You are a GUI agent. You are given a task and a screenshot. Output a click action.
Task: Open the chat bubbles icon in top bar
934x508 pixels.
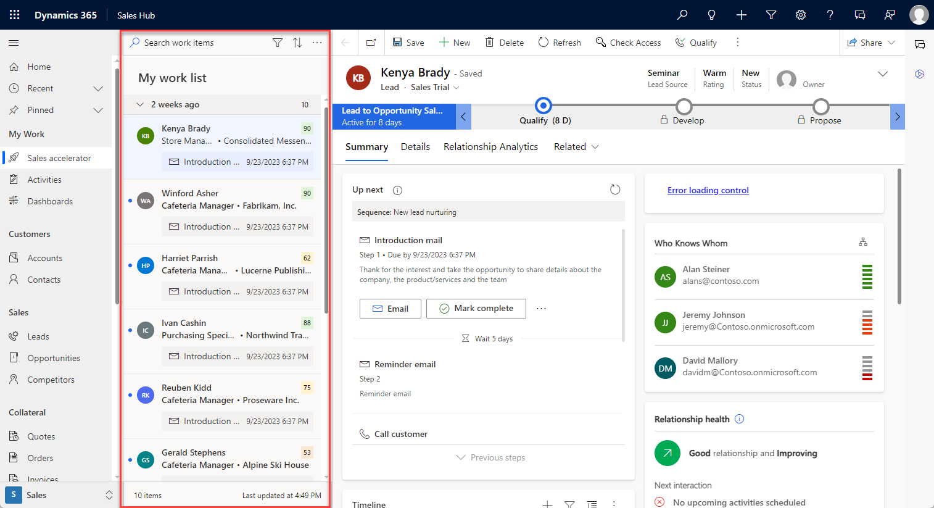(860, 15)
